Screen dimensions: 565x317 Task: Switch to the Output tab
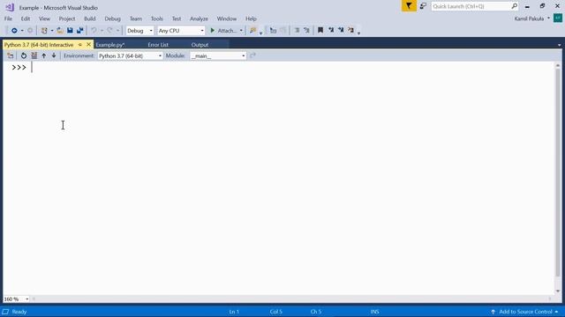[200, 45]
